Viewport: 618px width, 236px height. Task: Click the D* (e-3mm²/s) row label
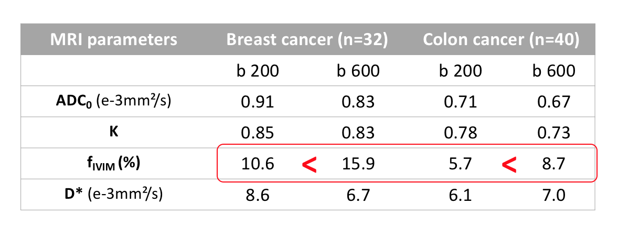(114, 194)
